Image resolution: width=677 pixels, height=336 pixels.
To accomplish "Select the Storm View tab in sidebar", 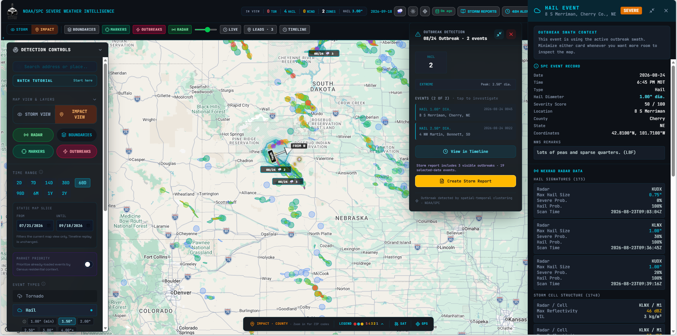I will pos(34,114).
